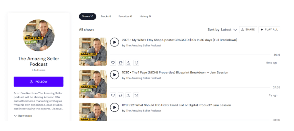The image size is (294, 131).
Task: Add episode 1030 to playlist icon
Action: (x=136, y=95)
